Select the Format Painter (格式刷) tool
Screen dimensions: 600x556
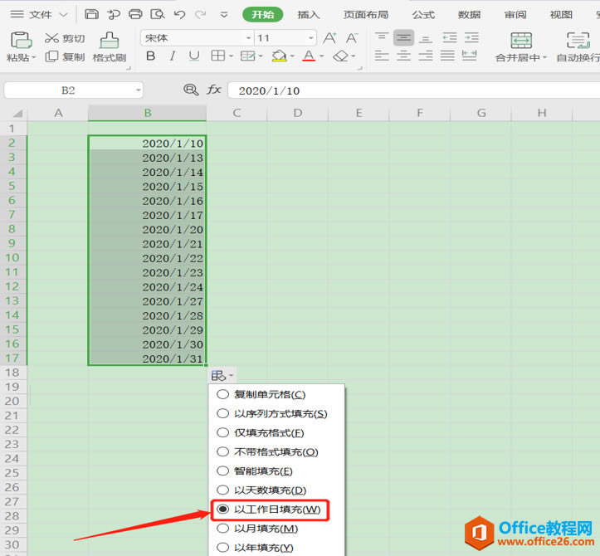[x=110, y=47]
